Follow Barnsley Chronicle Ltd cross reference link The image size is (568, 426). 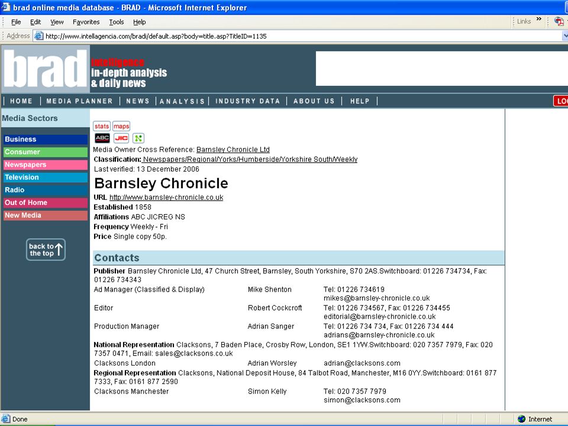click(x=233, y=150)
